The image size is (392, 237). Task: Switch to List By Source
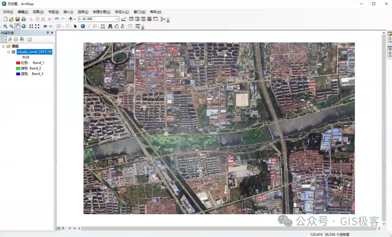10,39
